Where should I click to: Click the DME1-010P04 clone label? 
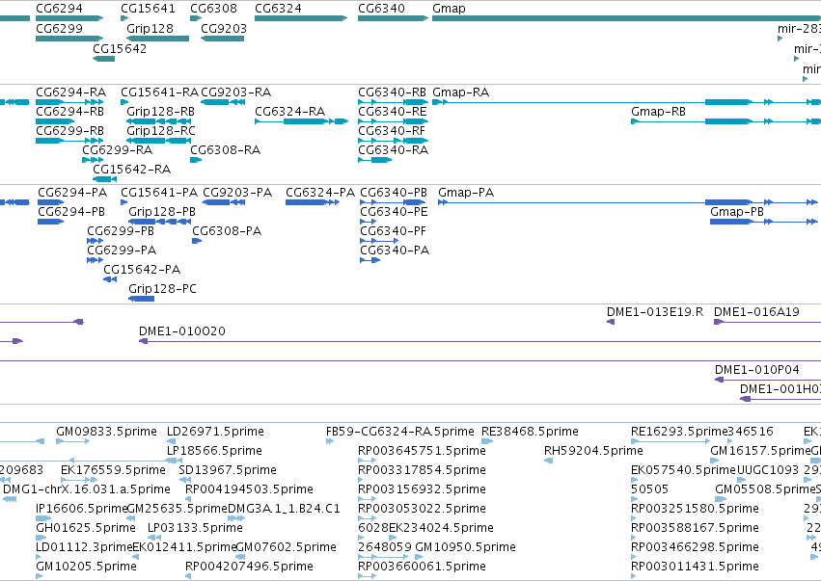[757, 370]
